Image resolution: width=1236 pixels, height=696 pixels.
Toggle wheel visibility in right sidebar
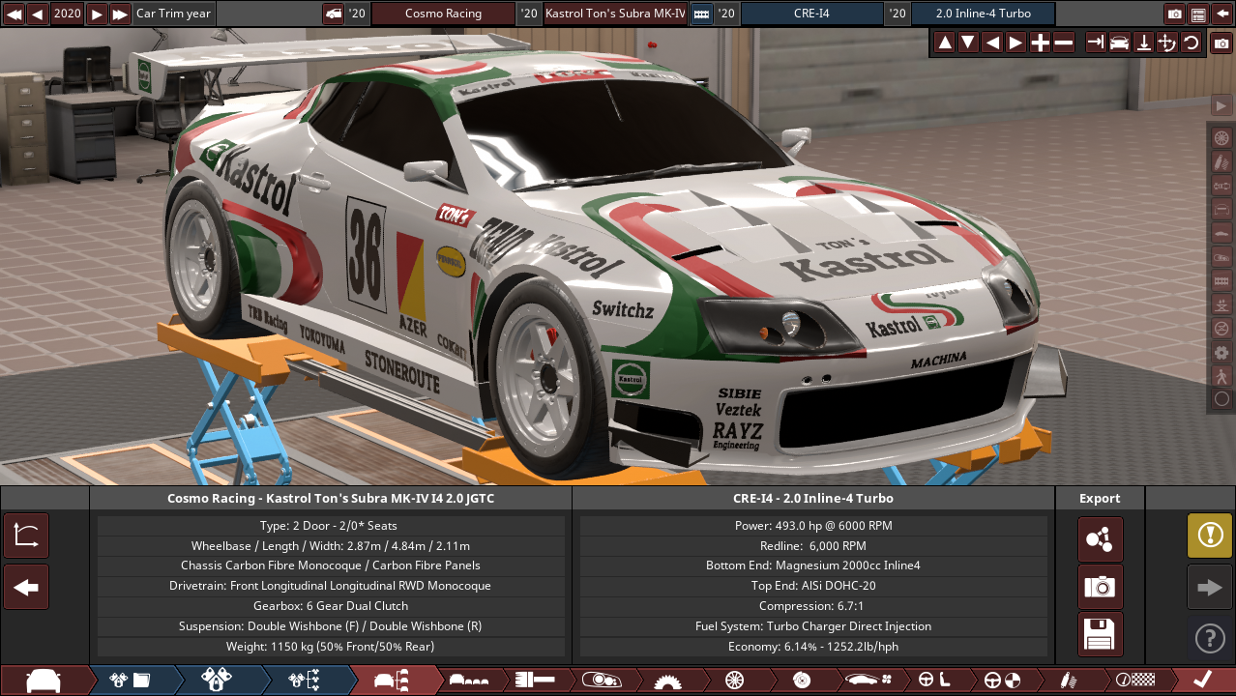[x=1221, y=137]
